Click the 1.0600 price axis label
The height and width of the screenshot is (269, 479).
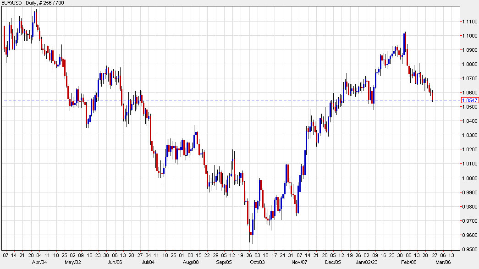tap(470, 93)
